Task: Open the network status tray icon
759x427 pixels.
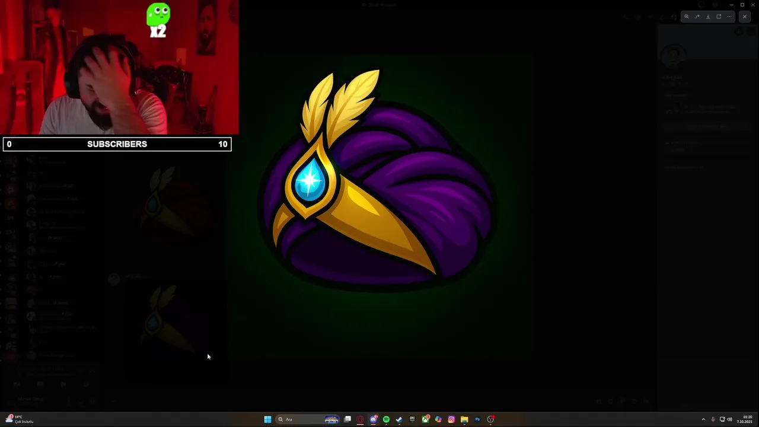Action: tap(722, 419)
